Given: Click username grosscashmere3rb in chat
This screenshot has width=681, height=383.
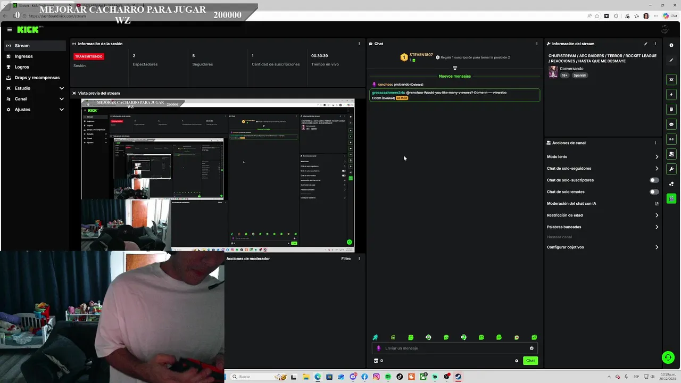Looking at the screenshot, I should coord(388,93).
